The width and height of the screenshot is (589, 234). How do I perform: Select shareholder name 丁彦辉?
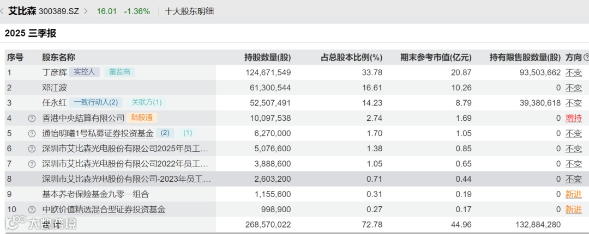55,73
